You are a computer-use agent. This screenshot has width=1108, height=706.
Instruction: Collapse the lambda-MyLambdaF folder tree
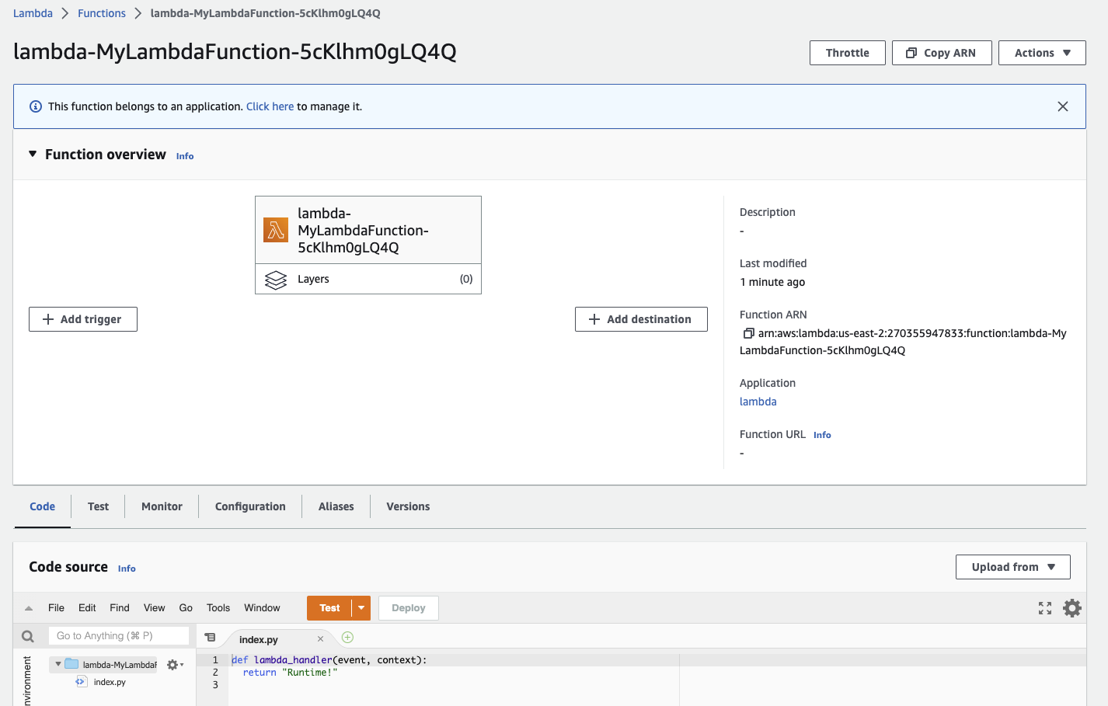57,664
